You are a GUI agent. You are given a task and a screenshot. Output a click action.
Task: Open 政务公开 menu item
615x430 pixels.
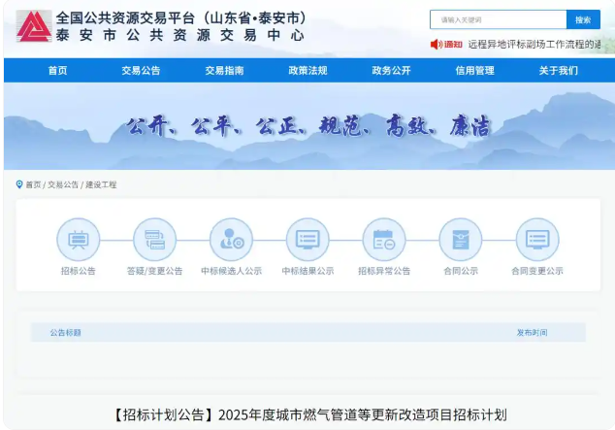tap(391, 71)
